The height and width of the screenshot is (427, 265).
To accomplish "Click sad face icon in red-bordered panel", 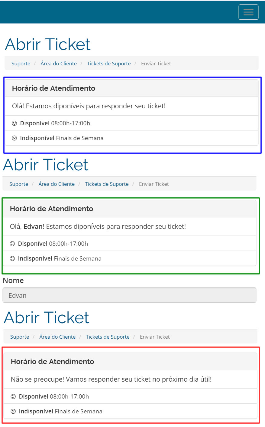I will click(x=13, y=411).
